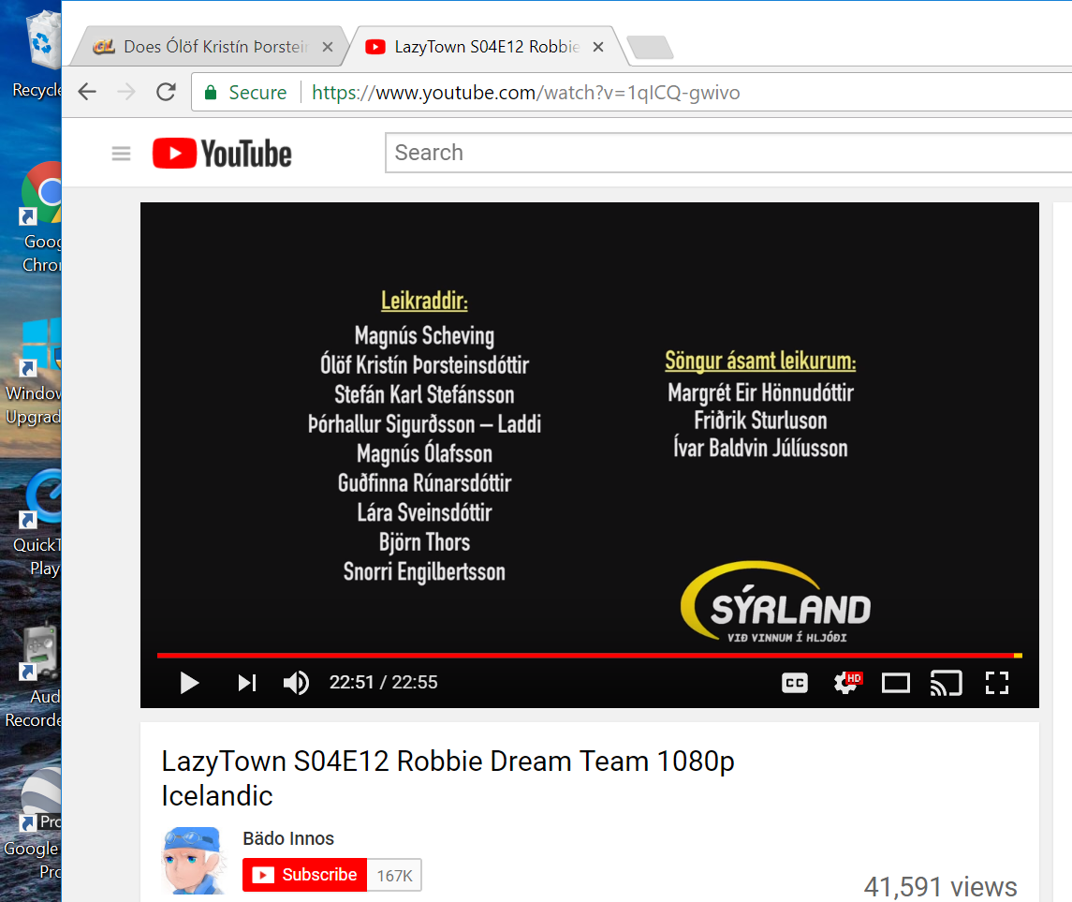The image size is (1072, 902).
Task: Toggle closed captions CC button
Action: coord(794,684)
